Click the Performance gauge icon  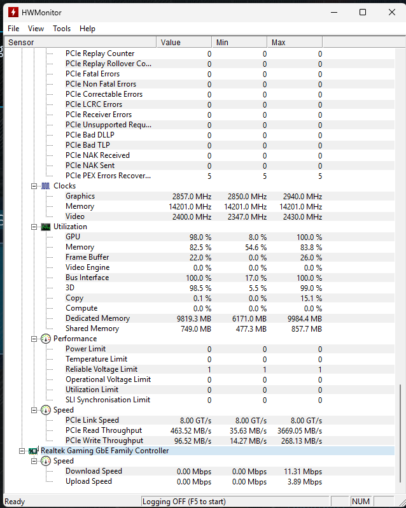(x=46, y=339)
